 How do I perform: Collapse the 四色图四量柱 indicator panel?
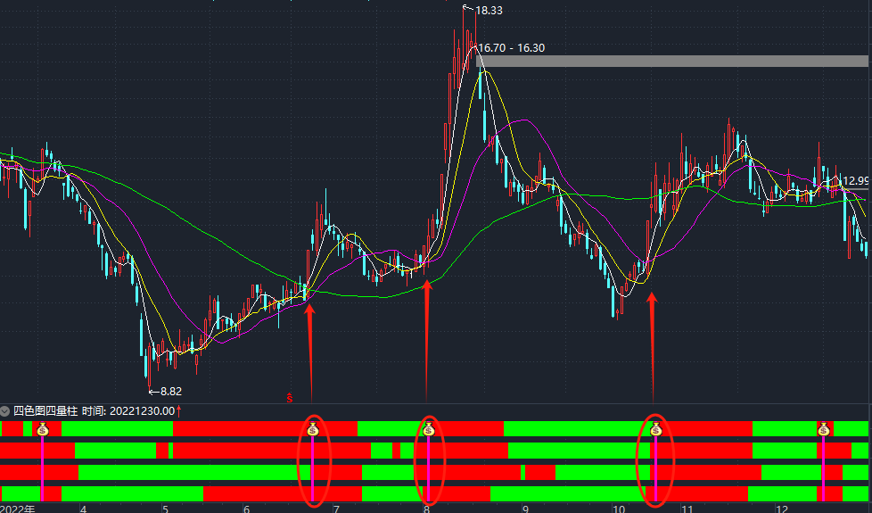click(5, 411)
